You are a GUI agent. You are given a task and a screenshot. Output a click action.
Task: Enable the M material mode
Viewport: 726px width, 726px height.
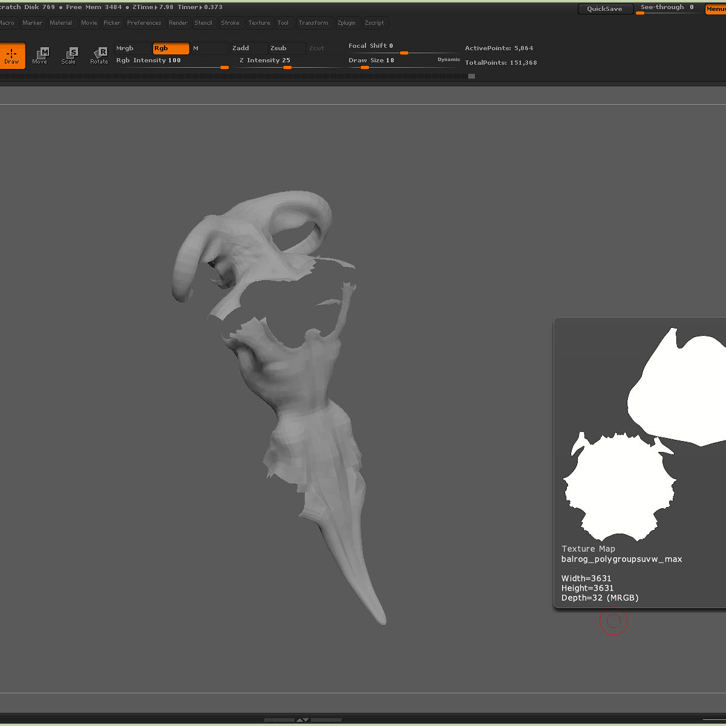click(x=209, y=48)
